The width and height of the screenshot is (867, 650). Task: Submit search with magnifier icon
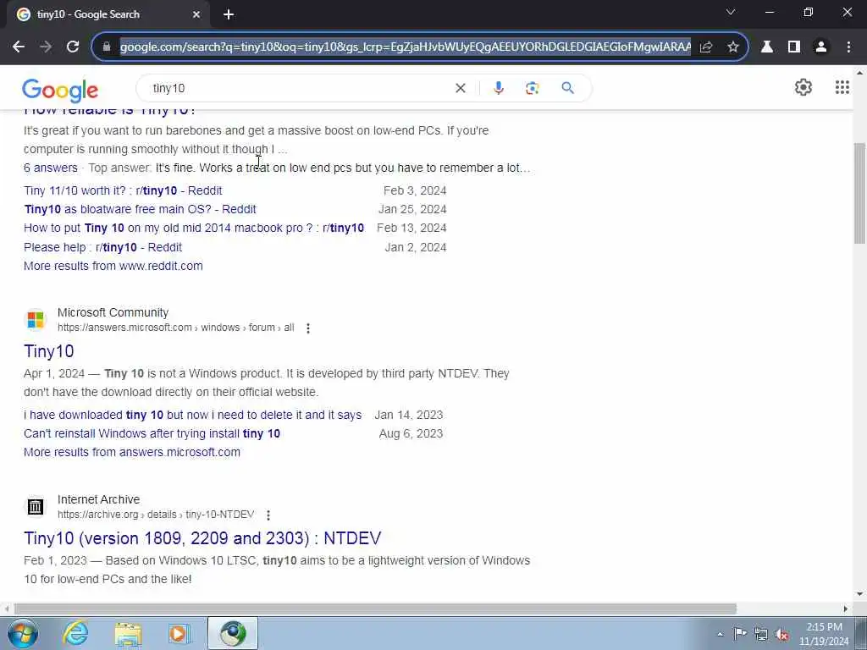point(568,88)
